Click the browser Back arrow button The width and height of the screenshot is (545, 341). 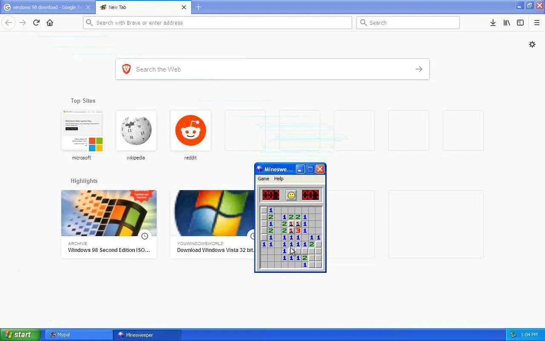click(x=9, y=23)
